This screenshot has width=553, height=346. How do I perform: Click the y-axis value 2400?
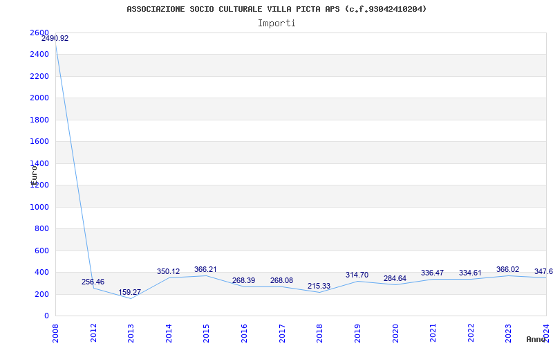click(x=39, y=55)
